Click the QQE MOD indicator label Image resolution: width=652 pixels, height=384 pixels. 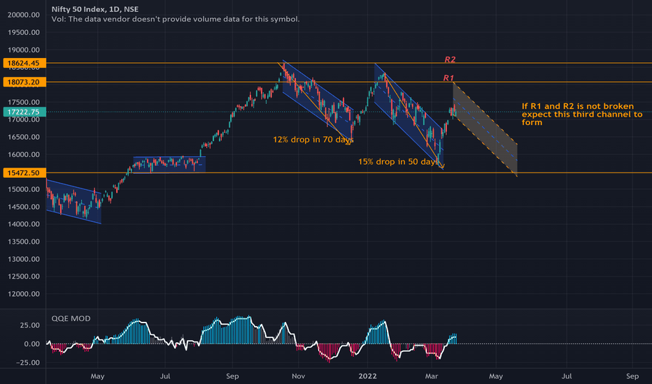(71, 318)
